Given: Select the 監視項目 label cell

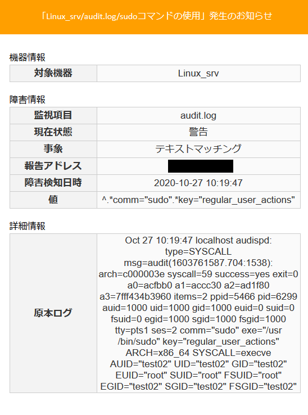Looking at the screenshot, I should 53,115.
